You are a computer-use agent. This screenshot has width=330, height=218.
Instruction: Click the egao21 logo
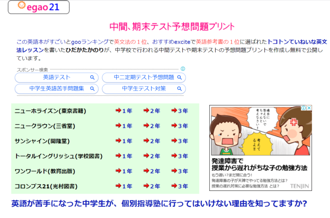coord(39,7)
